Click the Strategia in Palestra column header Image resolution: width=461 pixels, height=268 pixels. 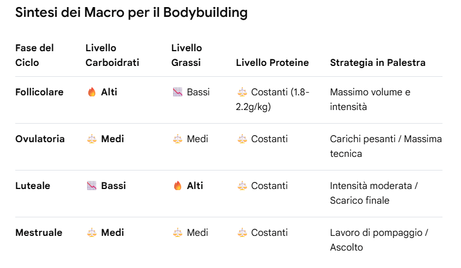pos(378,63)
